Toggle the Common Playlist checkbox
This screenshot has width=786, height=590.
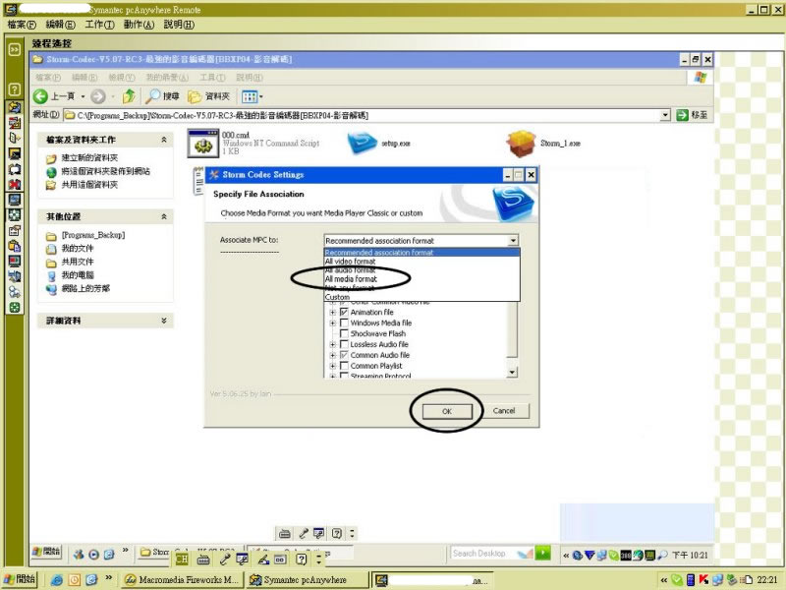344,366
